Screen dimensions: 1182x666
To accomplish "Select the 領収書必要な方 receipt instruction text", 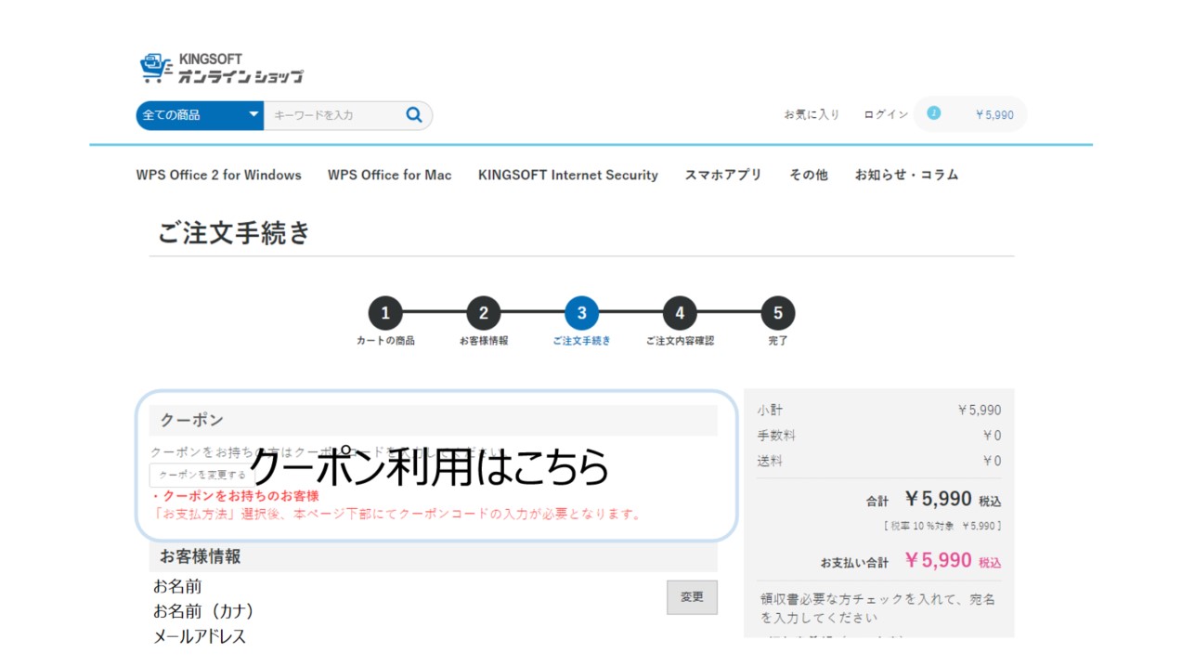I will (x=877, y=608).
